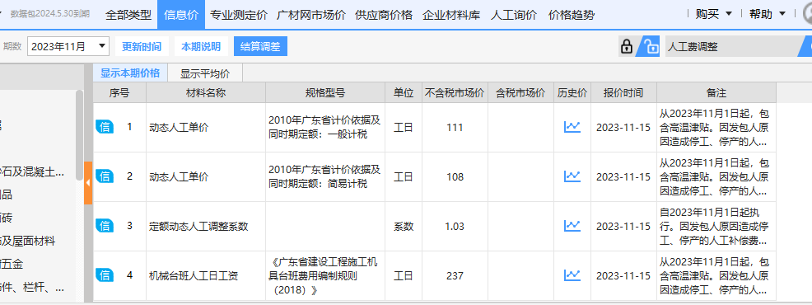This screenshot has width=812, height=305.
Task: Click the 一般计税 specification cell
Action: pos(325,127)
